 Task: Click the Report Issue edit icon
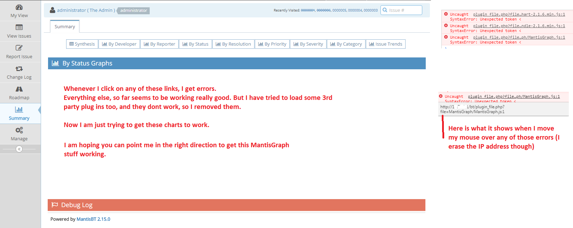pyautogui.click(x=19, y=48)
